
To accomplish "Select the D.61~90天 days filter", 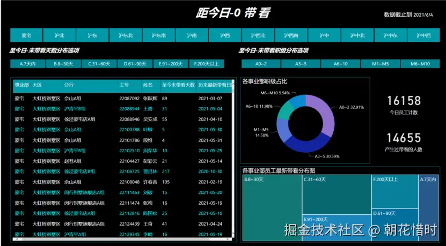I will coord(135,64).
